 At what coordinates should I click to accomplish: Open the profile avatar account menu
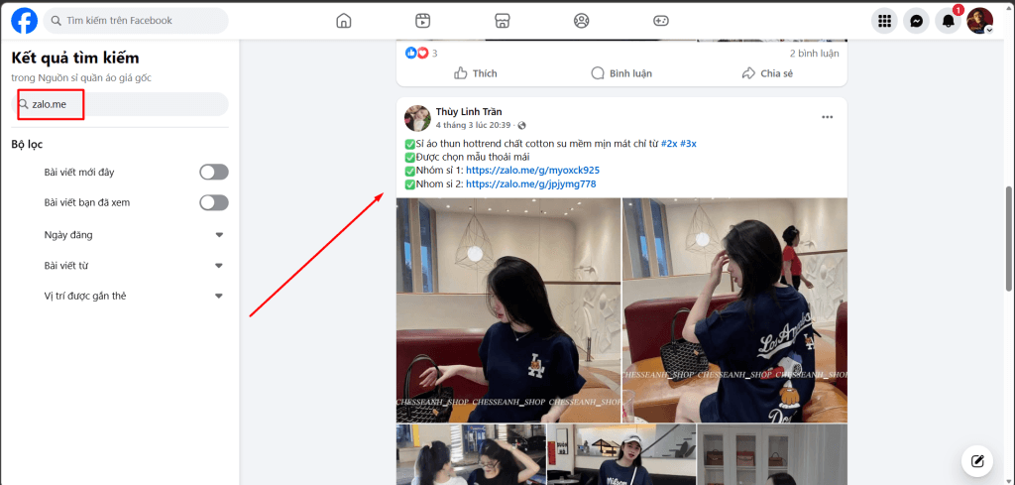[x=979, y=21]
